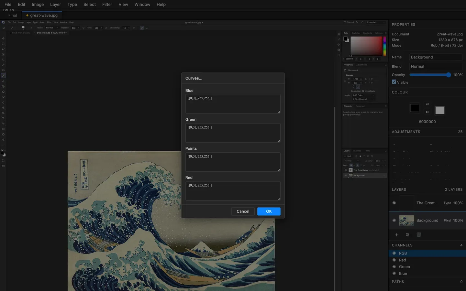Click the grey background colour swatch
This screenshot has height=291, width=466.
pyautogui.click(x=440, y=110)
